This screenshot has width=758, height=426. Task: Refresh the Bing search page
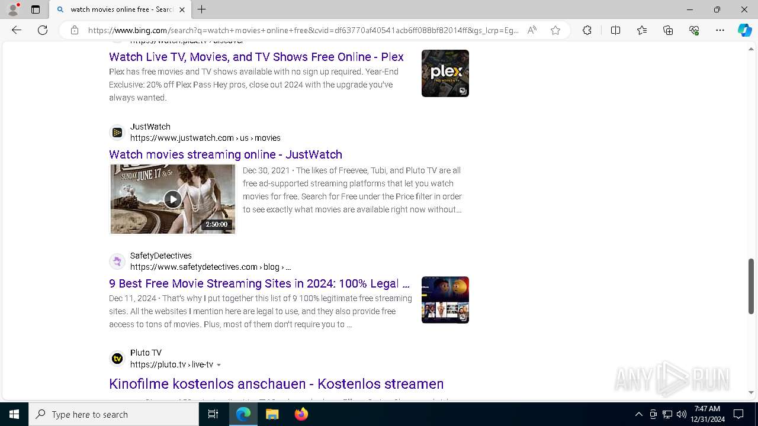[x=43, y=30]
